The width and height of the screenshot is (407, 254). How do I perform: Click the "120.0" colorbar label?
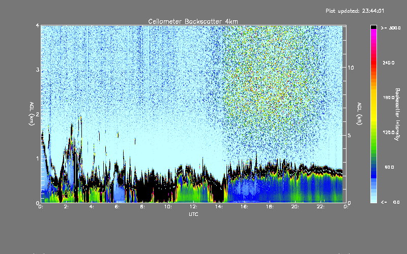[389, 133]
